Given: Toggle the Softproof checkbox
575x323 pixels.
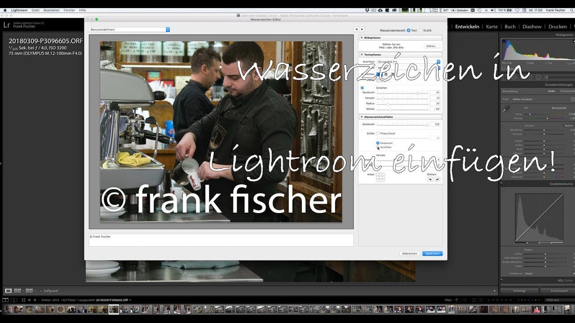Looking at the screenshot, I should coord(40,291).
